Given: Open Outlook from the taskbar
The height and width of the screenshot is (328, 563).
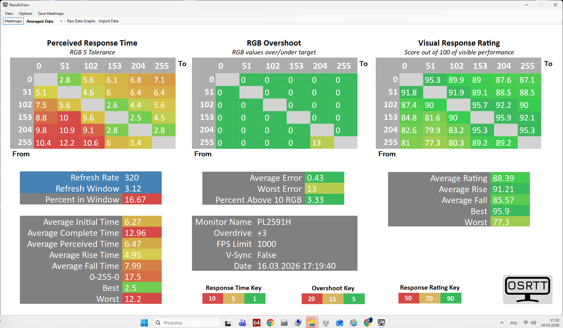Looking at the screenshot, I should pyautogui.click(x=340, y=323).
